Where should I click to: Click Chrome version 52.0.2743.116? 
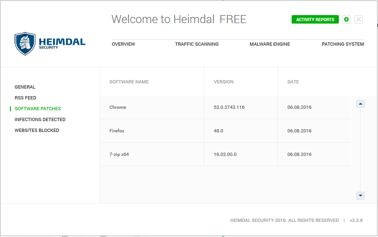pos(229,107)
